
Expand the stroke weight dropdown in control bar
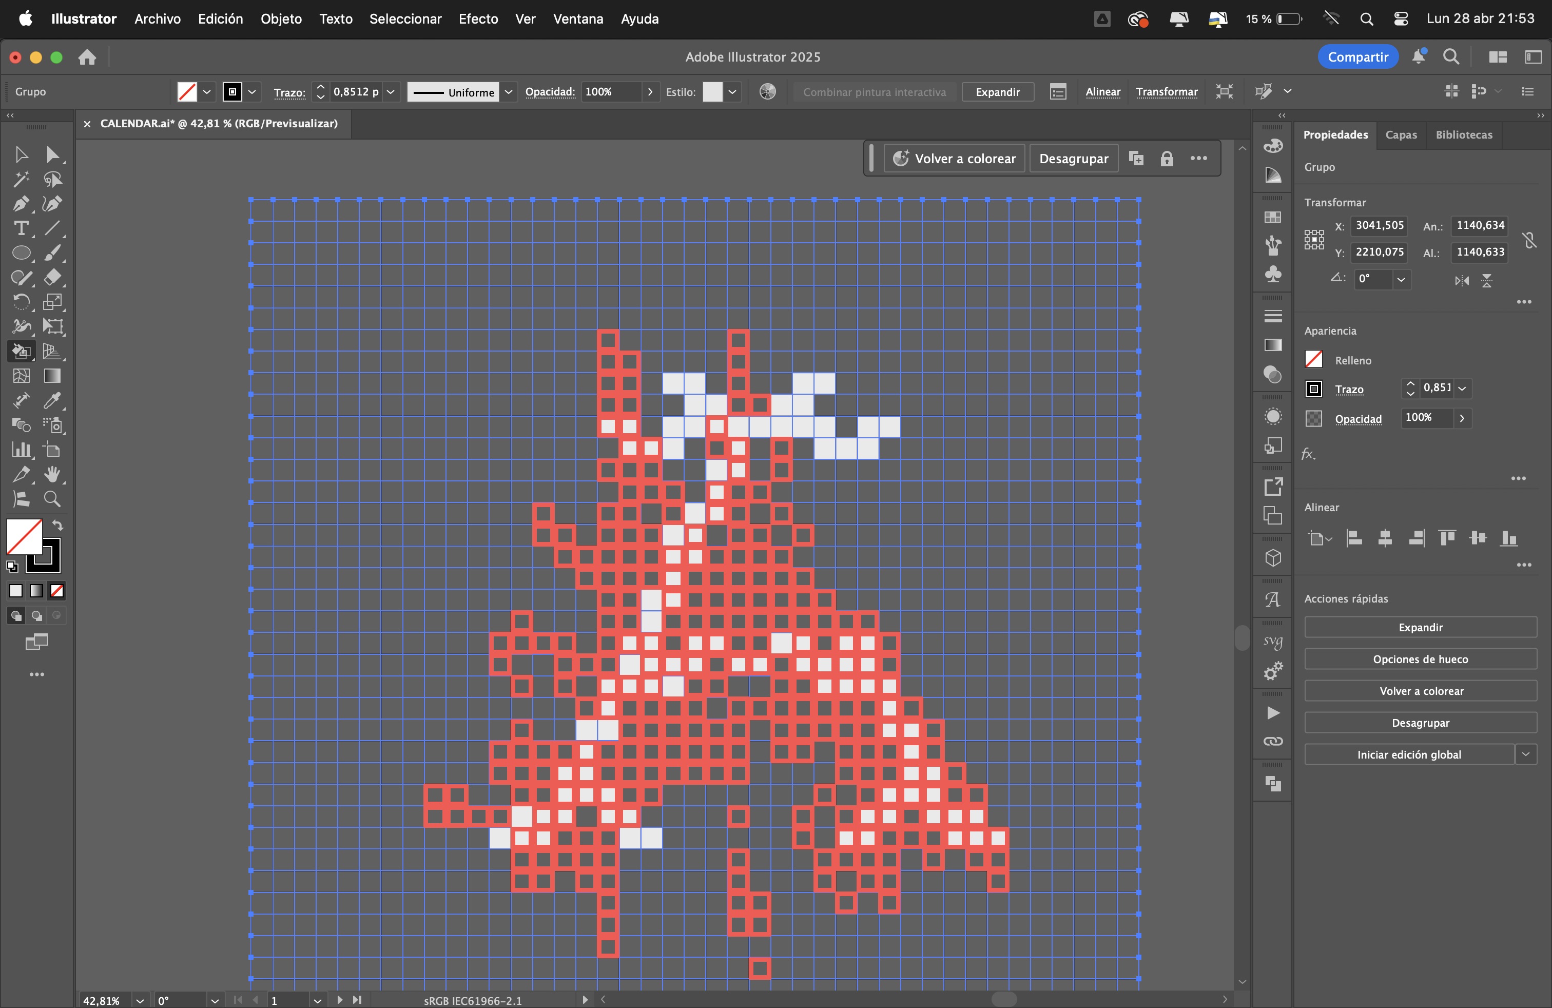click(391, 92)
